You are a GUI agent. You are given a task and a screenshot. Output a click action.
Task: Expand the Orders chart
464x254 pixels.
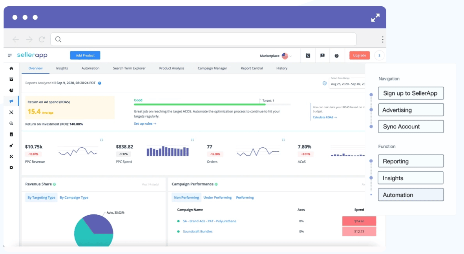[283, 140]
